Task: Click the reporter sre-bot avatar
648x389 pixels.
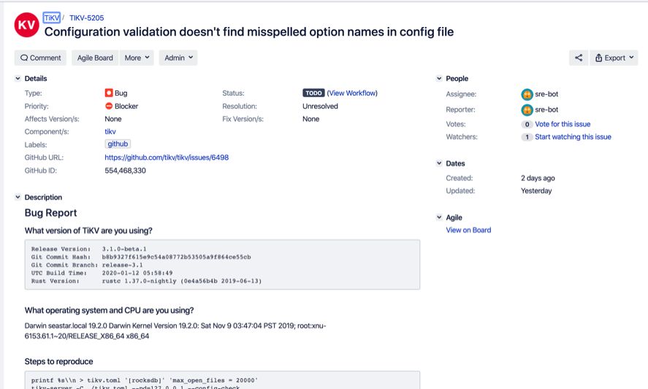Action: tap(527, 110)
